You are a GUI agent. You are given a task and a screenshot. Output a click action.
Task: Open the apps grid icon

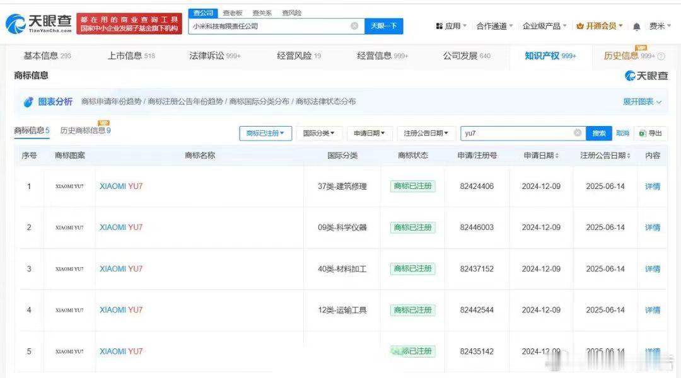pyautogui.click(x=439, y=26)
